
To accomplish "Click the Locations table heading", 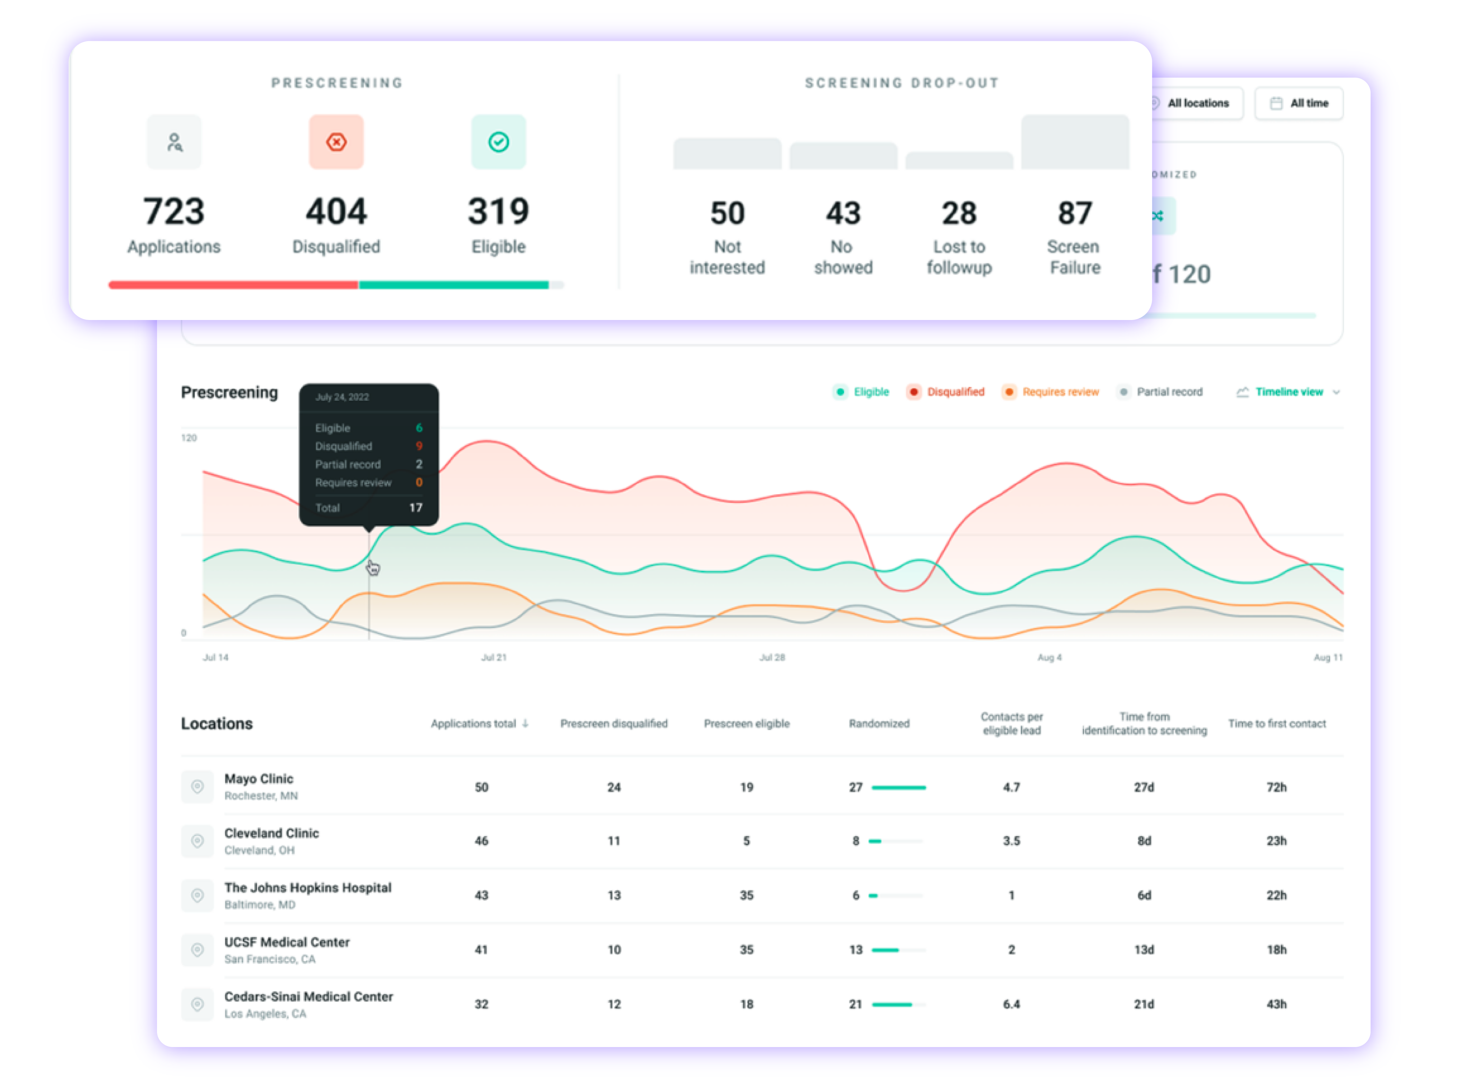I will click(x=217, y=724).
